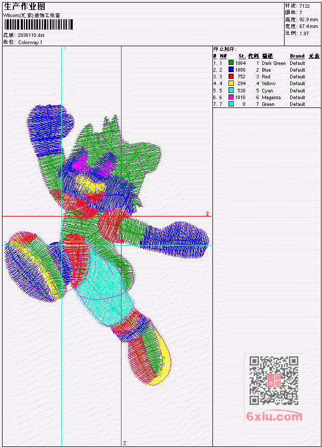Select stitch count '1864' in row 1
This screenshot has width=322, height=447.
click(240, 63)
